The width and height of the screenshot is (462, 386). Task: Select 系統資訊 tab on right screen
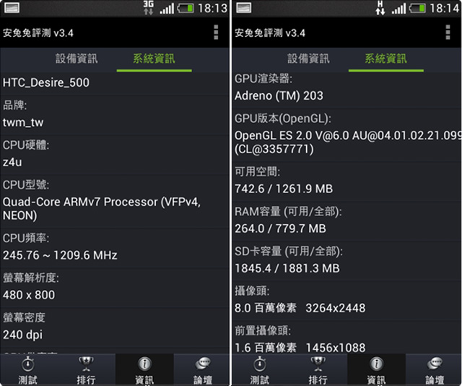(x=386, y=59)
